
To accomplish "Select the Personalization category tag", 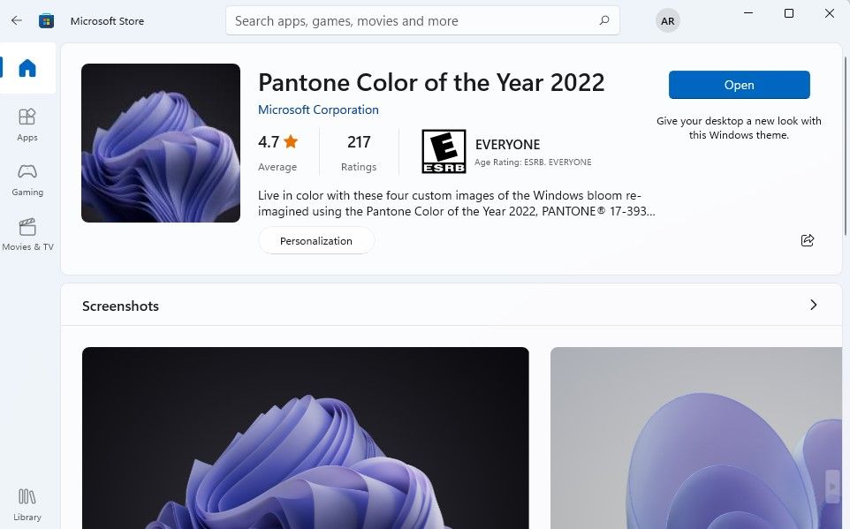I will click(x=316, y=240).
